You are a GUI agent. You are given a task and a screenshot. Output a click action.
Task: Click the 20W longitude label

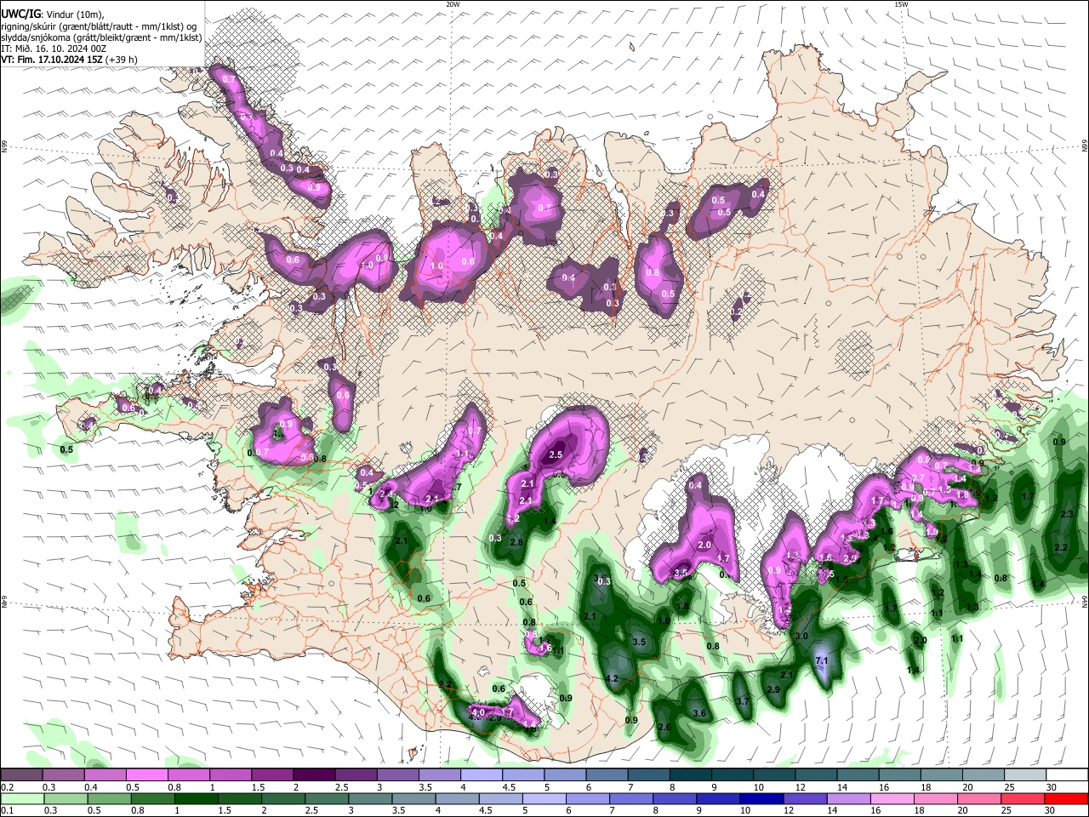pyautogui.click(x=453, y=4)
